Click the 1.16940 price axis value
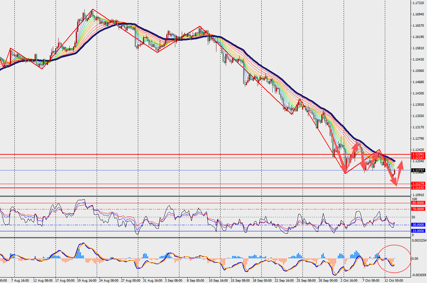 (x=419, y=14)
